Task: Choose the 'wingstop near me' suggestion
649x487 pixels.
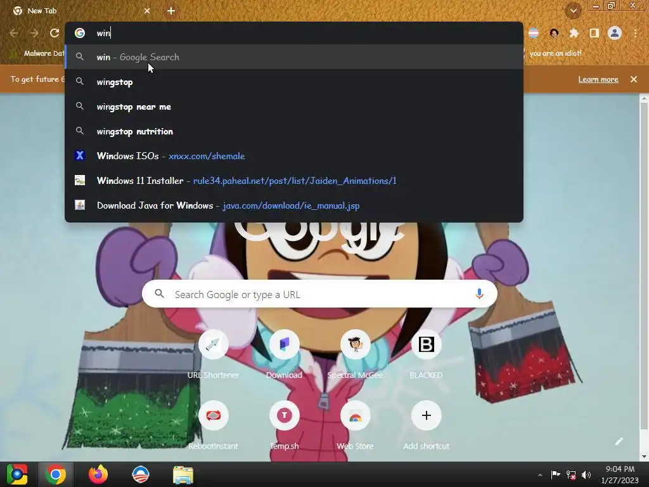Action: tap(294, 107)
